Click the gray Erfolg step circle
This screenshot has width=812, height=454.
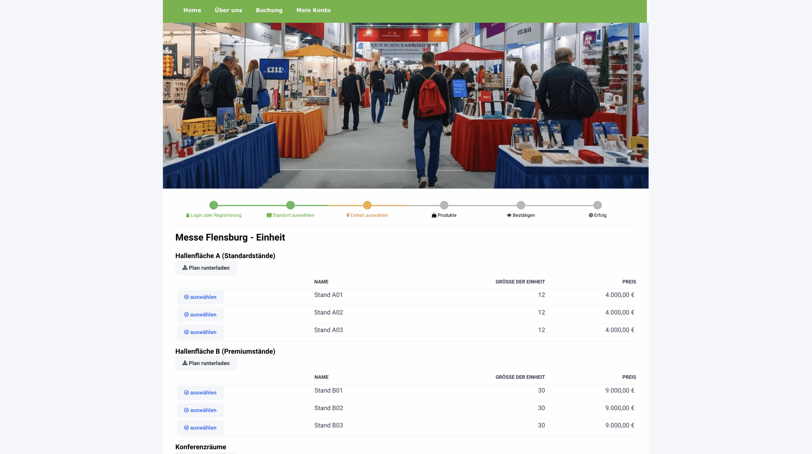598,205
